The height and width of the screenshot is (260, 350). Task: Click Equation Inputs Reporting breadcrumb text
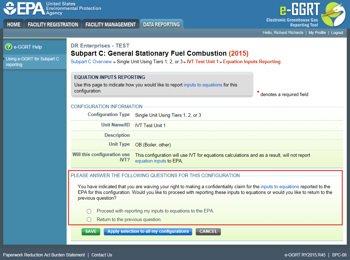tap(252, 62)
